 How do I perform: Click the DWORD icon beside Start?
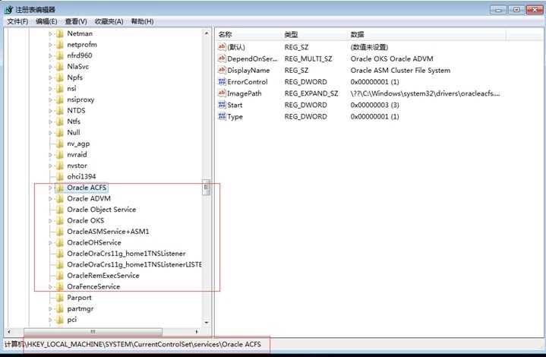[x=222, y=105]
